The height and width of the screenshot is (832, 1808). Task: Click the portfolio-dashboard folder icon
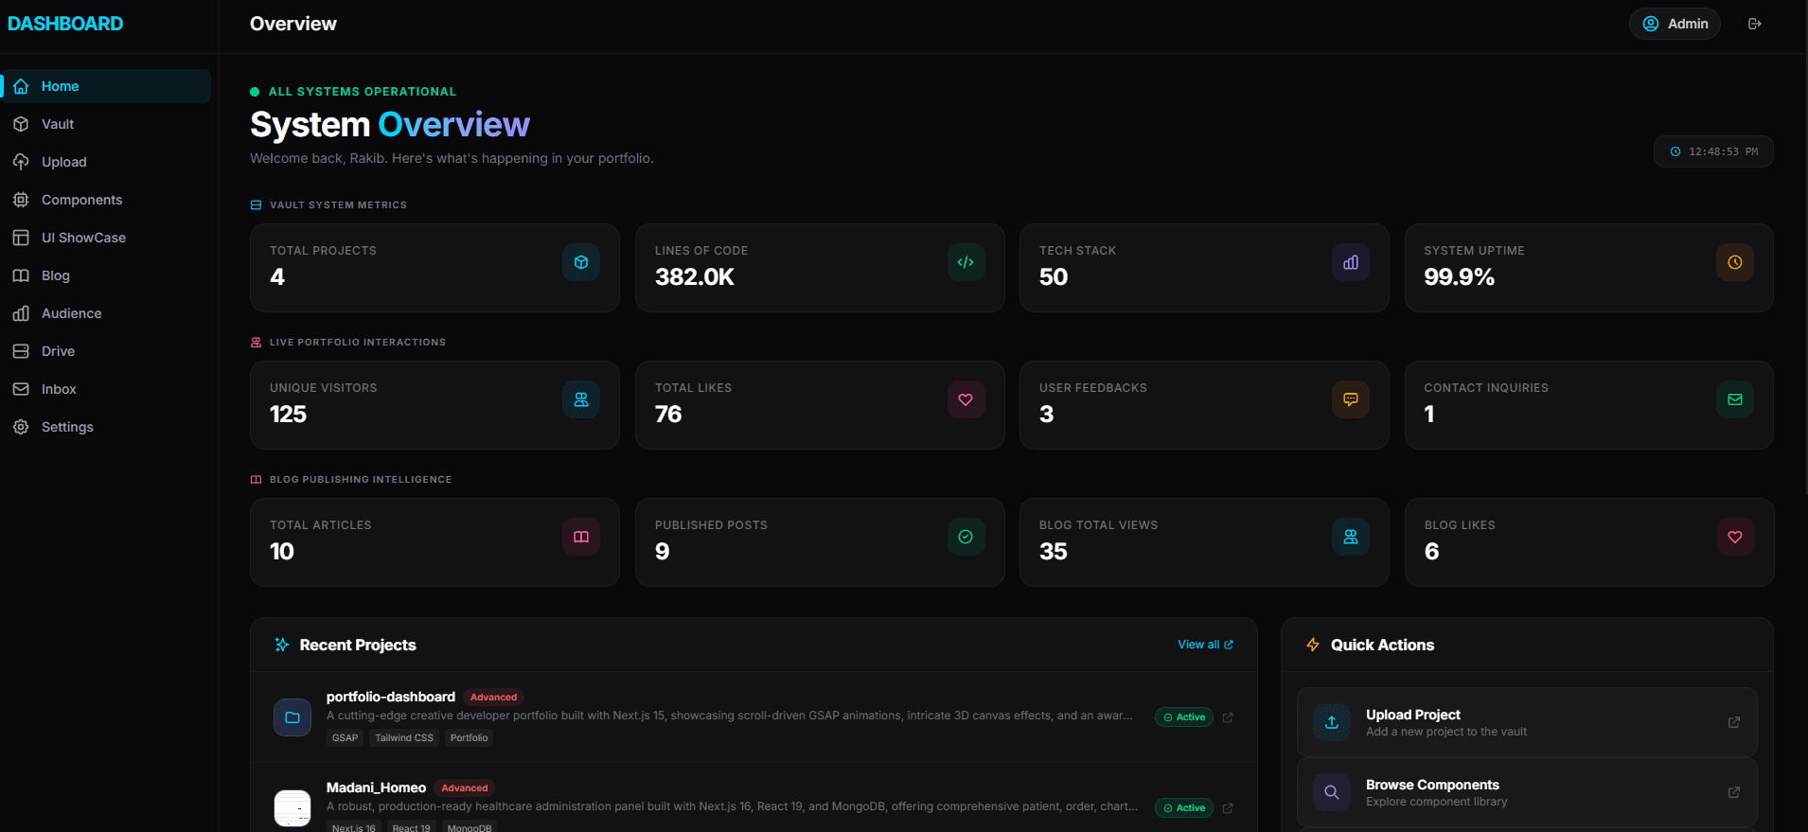(x=292, y=717)
